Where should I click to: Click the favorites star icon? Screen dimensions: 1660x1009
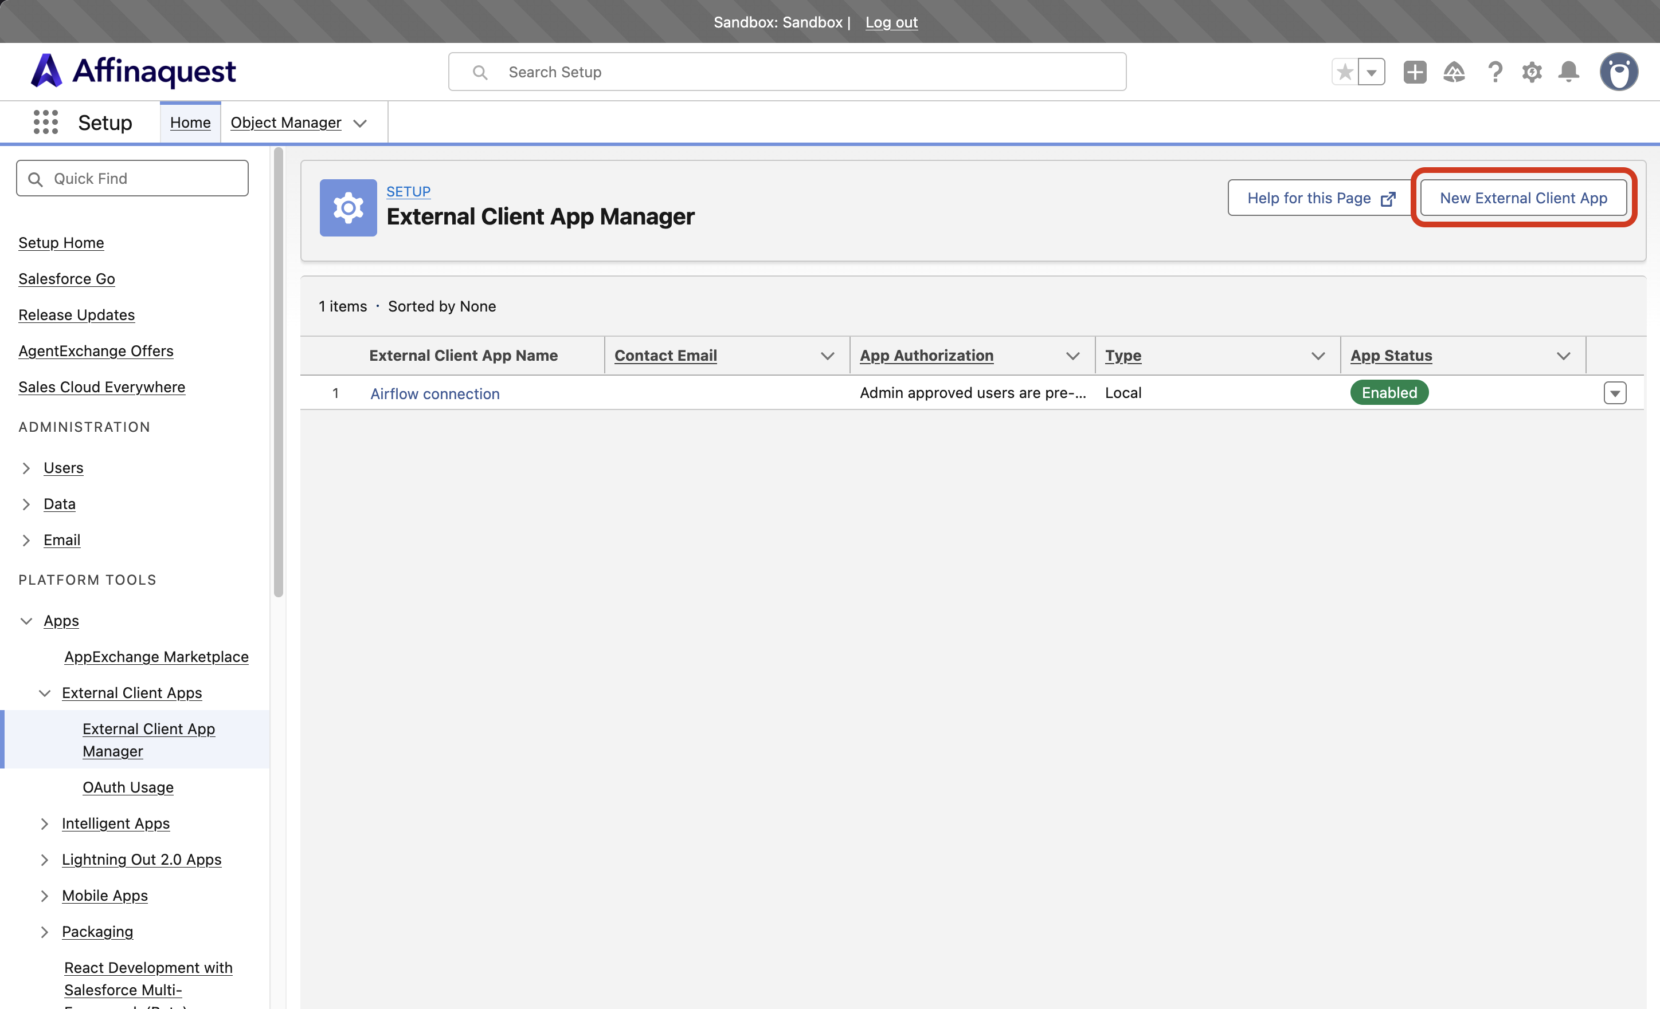[1345, 72]
